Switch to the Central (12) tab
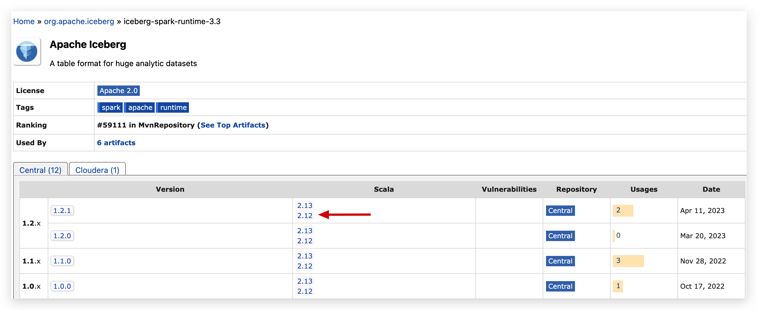 pos(40,170)
